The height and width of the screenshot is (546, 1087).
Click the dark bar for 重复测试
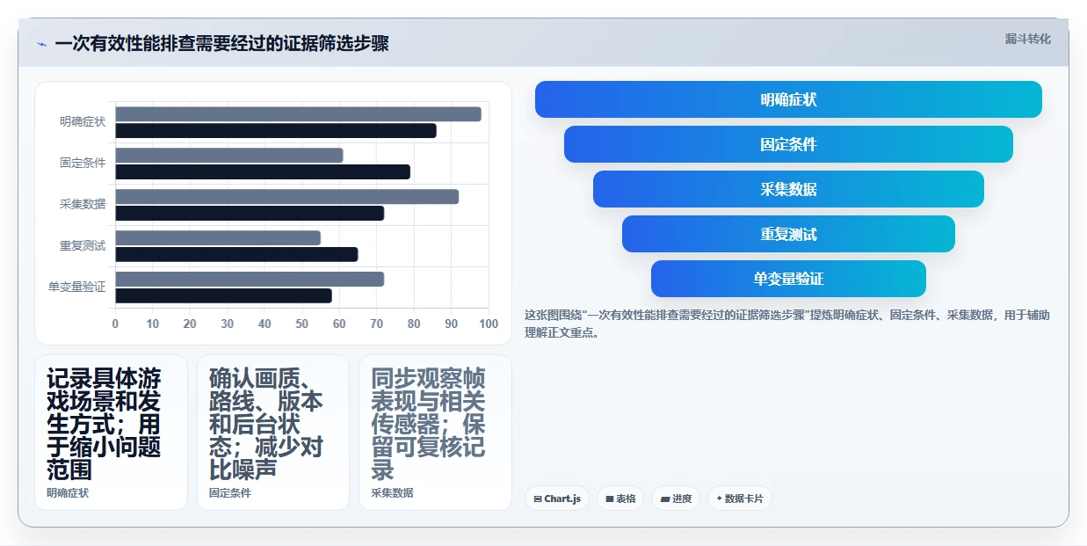pyautogui.click(x=236, y=255)
